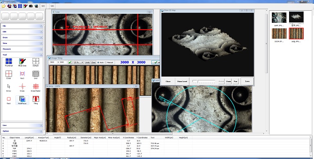Click Save in the 3D Map window

click(x=247, y=82)
